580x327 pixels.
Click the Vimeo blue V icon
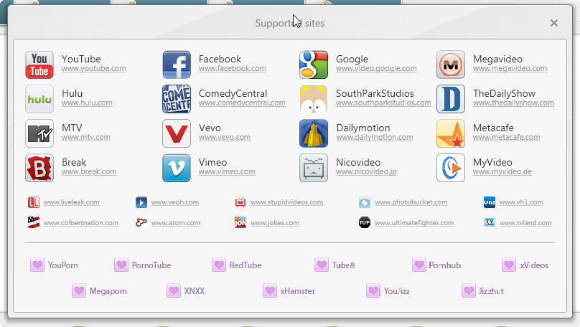[177, 168]
